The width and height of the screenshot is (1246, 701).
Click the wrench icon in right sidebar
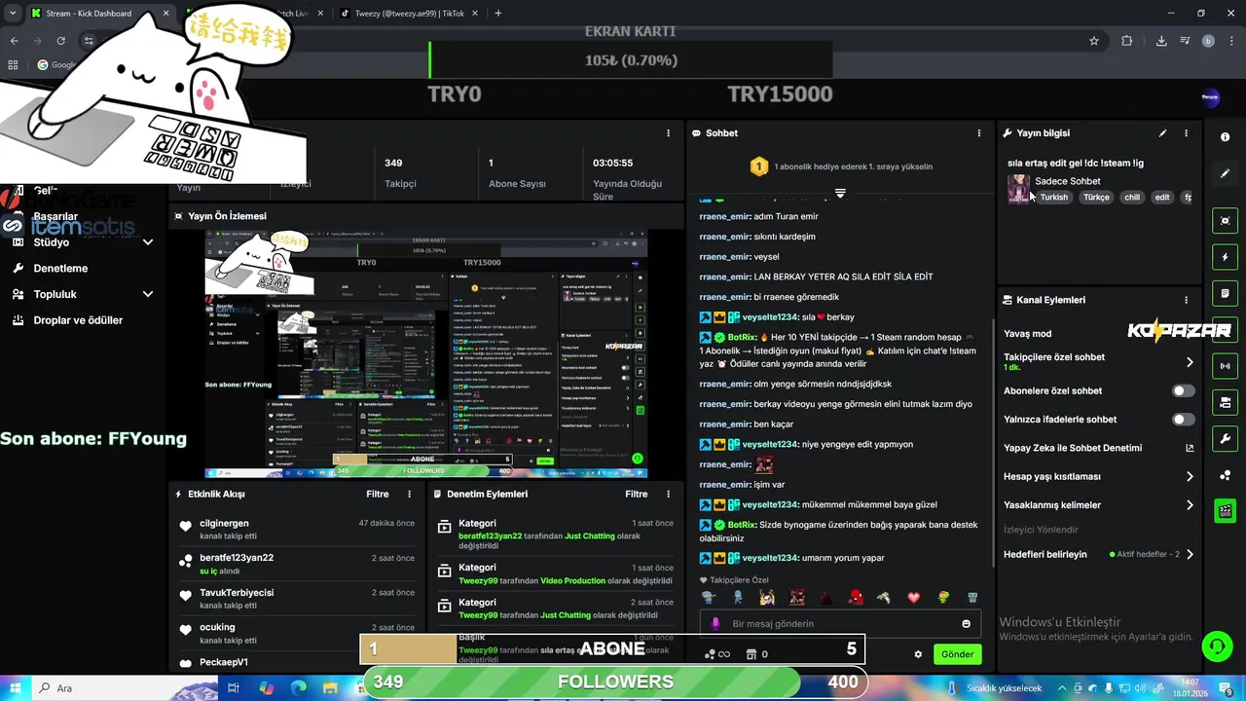1225,438
